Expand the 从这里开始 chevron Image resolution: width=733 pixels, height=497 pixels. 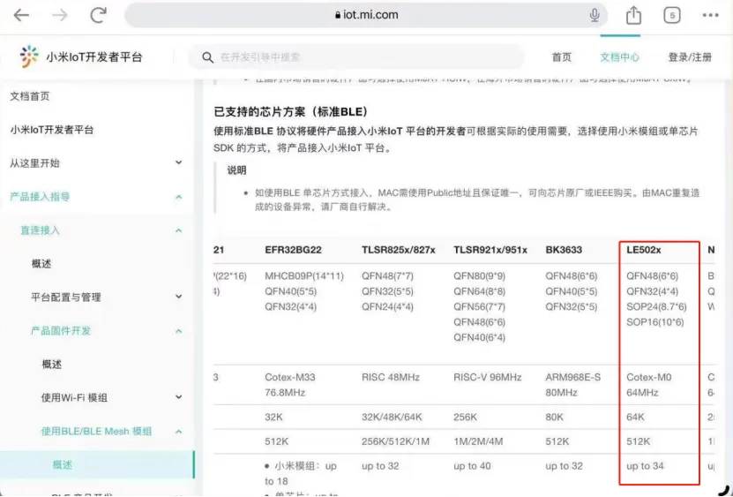(178, 162)
